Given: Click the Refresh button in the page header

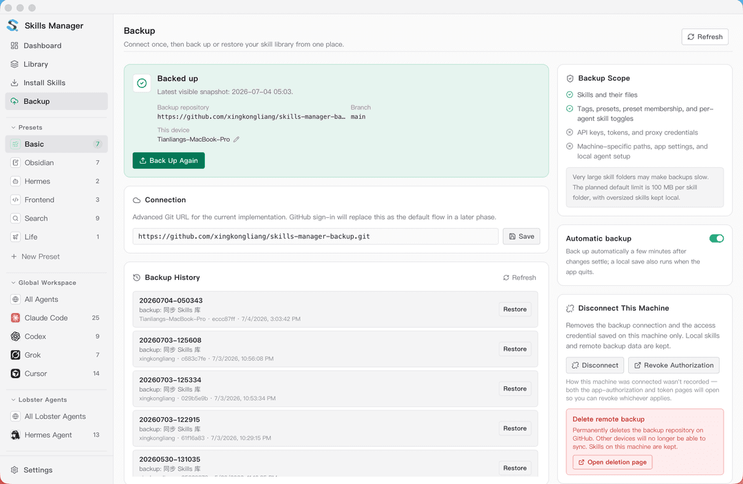Looking at the screenshot, I should click(x=704, y=37).
